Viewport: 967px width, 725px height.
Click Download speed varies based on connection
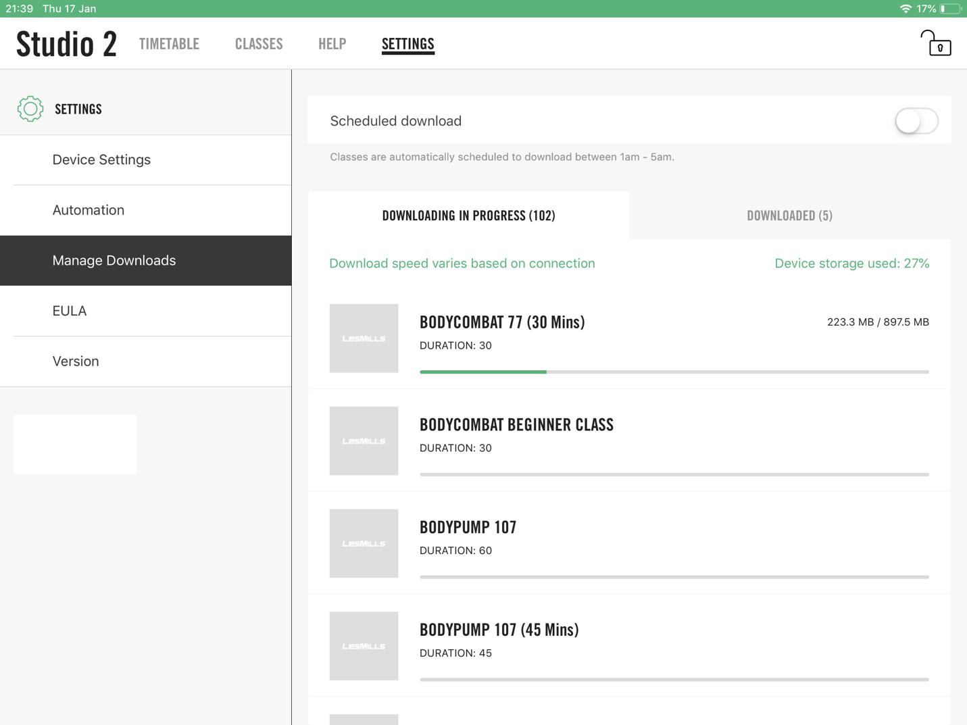462,264
